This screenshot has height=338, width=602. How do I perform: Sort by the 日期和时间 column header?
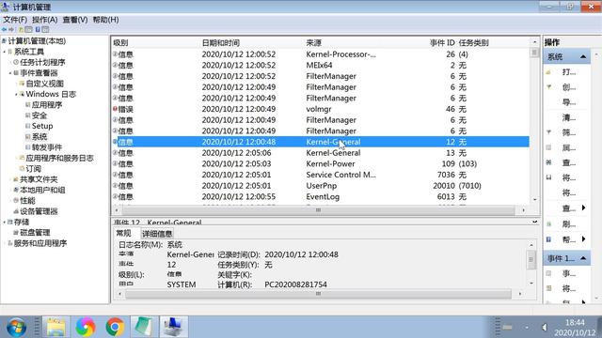pos(220,42)
